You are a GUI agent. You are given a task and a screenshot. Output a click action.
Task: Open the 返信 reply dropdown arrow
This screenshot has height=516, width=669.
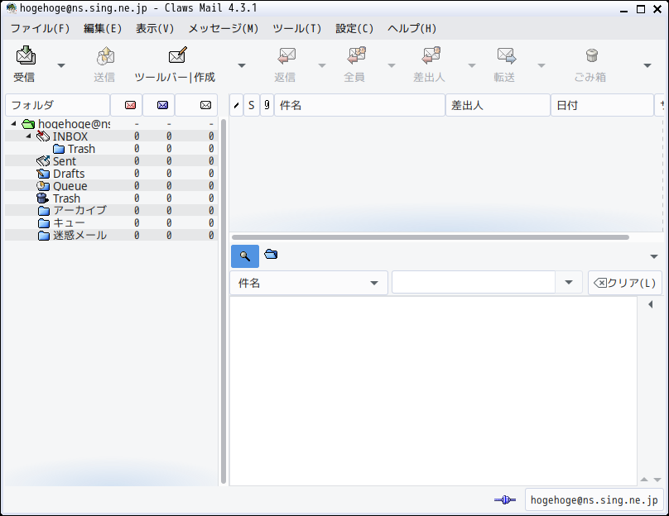[x=322, y=65]
